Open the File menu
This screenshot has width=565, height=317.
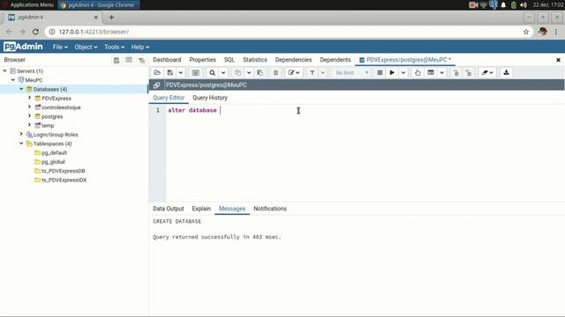coord(60,47)
